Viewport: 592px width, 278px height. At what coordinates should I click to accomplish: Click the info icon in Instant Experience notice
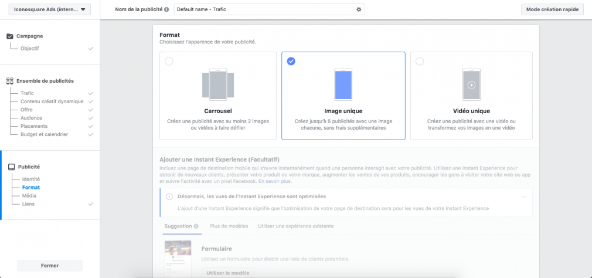[x=169, y=197]
